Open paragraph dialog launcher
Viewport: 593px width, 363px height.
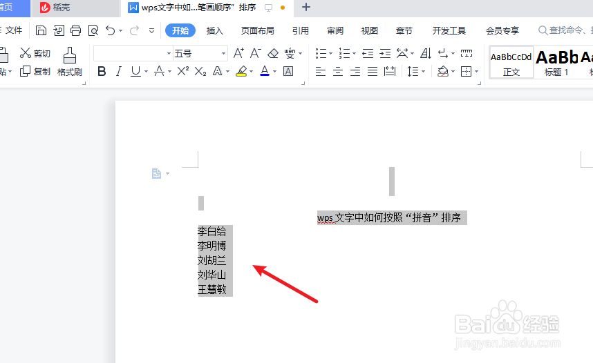tap(479, 83)
